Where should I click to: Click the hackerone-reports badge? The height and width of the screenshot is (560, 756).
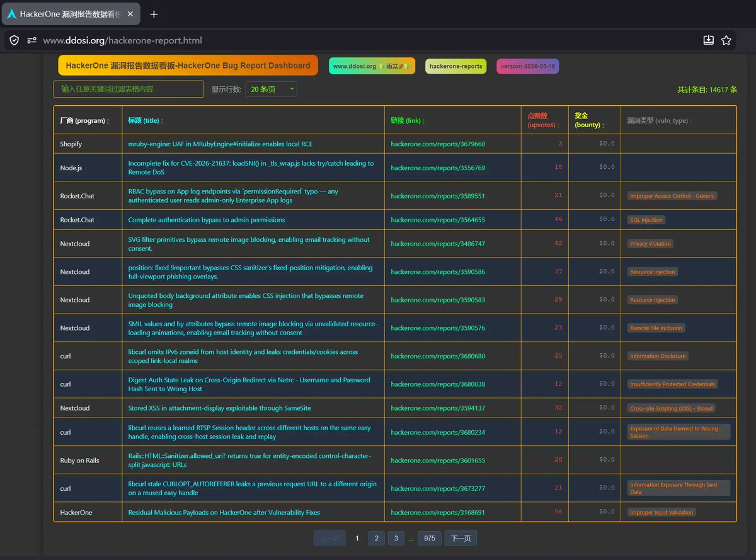pyautogui.click(x=455, y=66)
